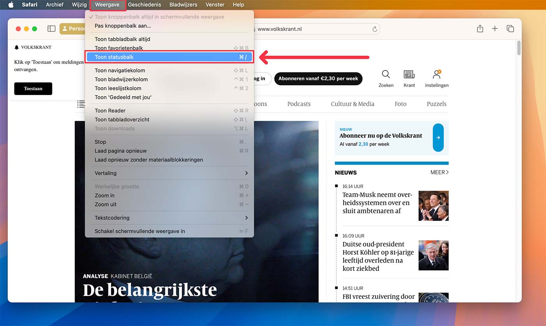Click the Zoeken magnifier icon

click(x=386, y=74)
